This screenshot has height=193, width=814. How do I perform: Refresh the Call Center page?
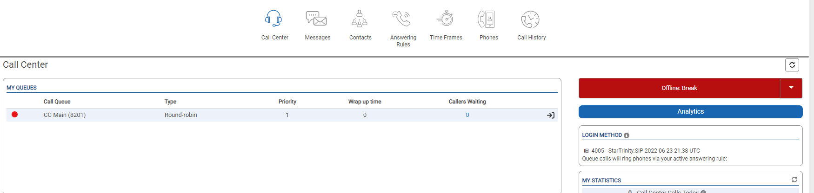(792, 65)
